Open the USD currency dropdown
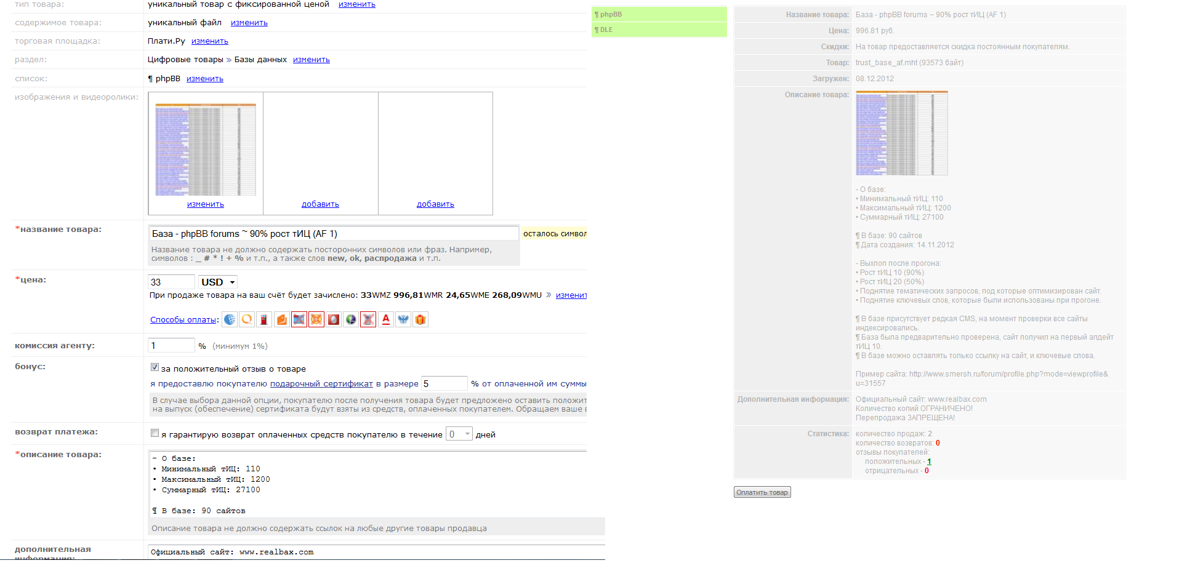1182x587 pixels. point(218,282)
